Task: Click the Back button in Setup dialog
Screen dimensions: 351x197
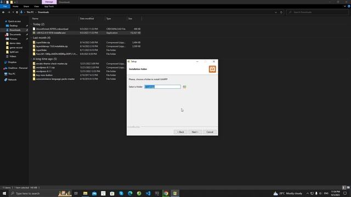Action: 180,132
